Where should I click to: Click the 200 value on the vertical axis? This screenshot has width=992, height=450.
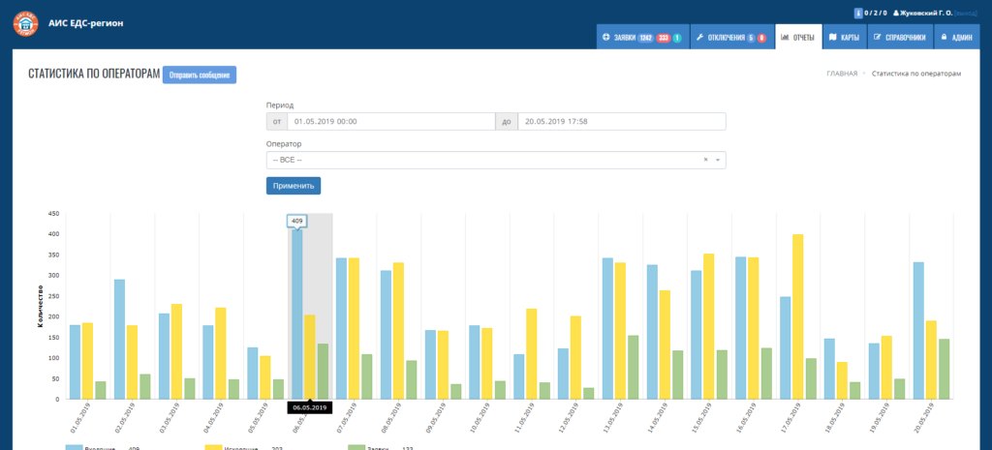click(54, 316)
